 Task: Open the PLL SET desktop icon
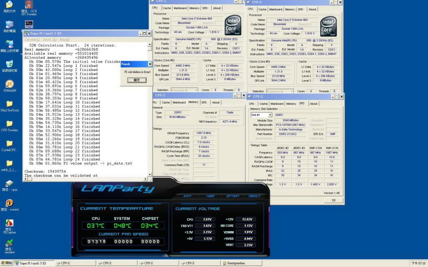tap(29, 25)
